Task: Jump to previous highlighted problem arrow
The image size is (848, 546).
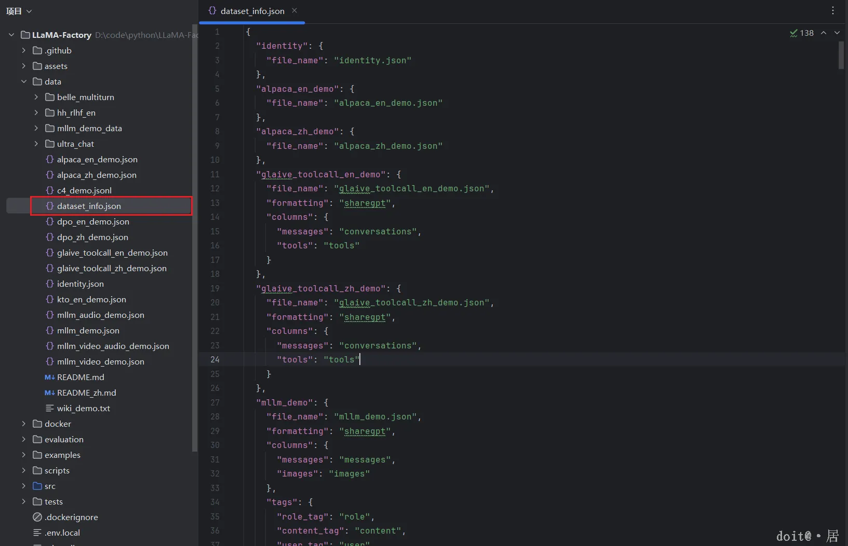Action: (824, 33)
